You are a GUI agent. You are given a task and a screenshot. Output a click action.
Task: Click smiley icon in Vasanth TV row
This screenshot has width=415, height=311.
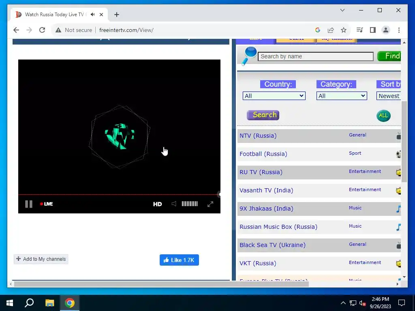398,191
